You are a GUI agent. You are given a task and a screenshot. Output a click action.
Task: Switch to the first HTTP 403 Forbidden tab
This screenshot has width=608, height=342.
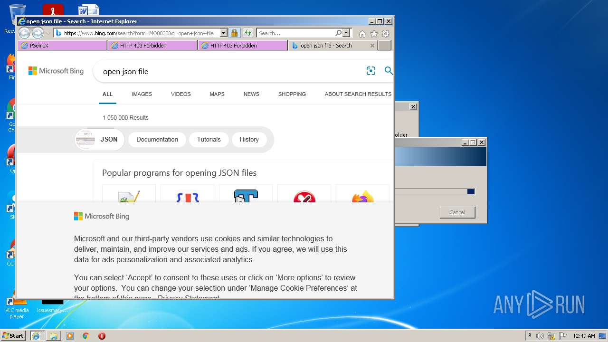[x=152, y=46]
